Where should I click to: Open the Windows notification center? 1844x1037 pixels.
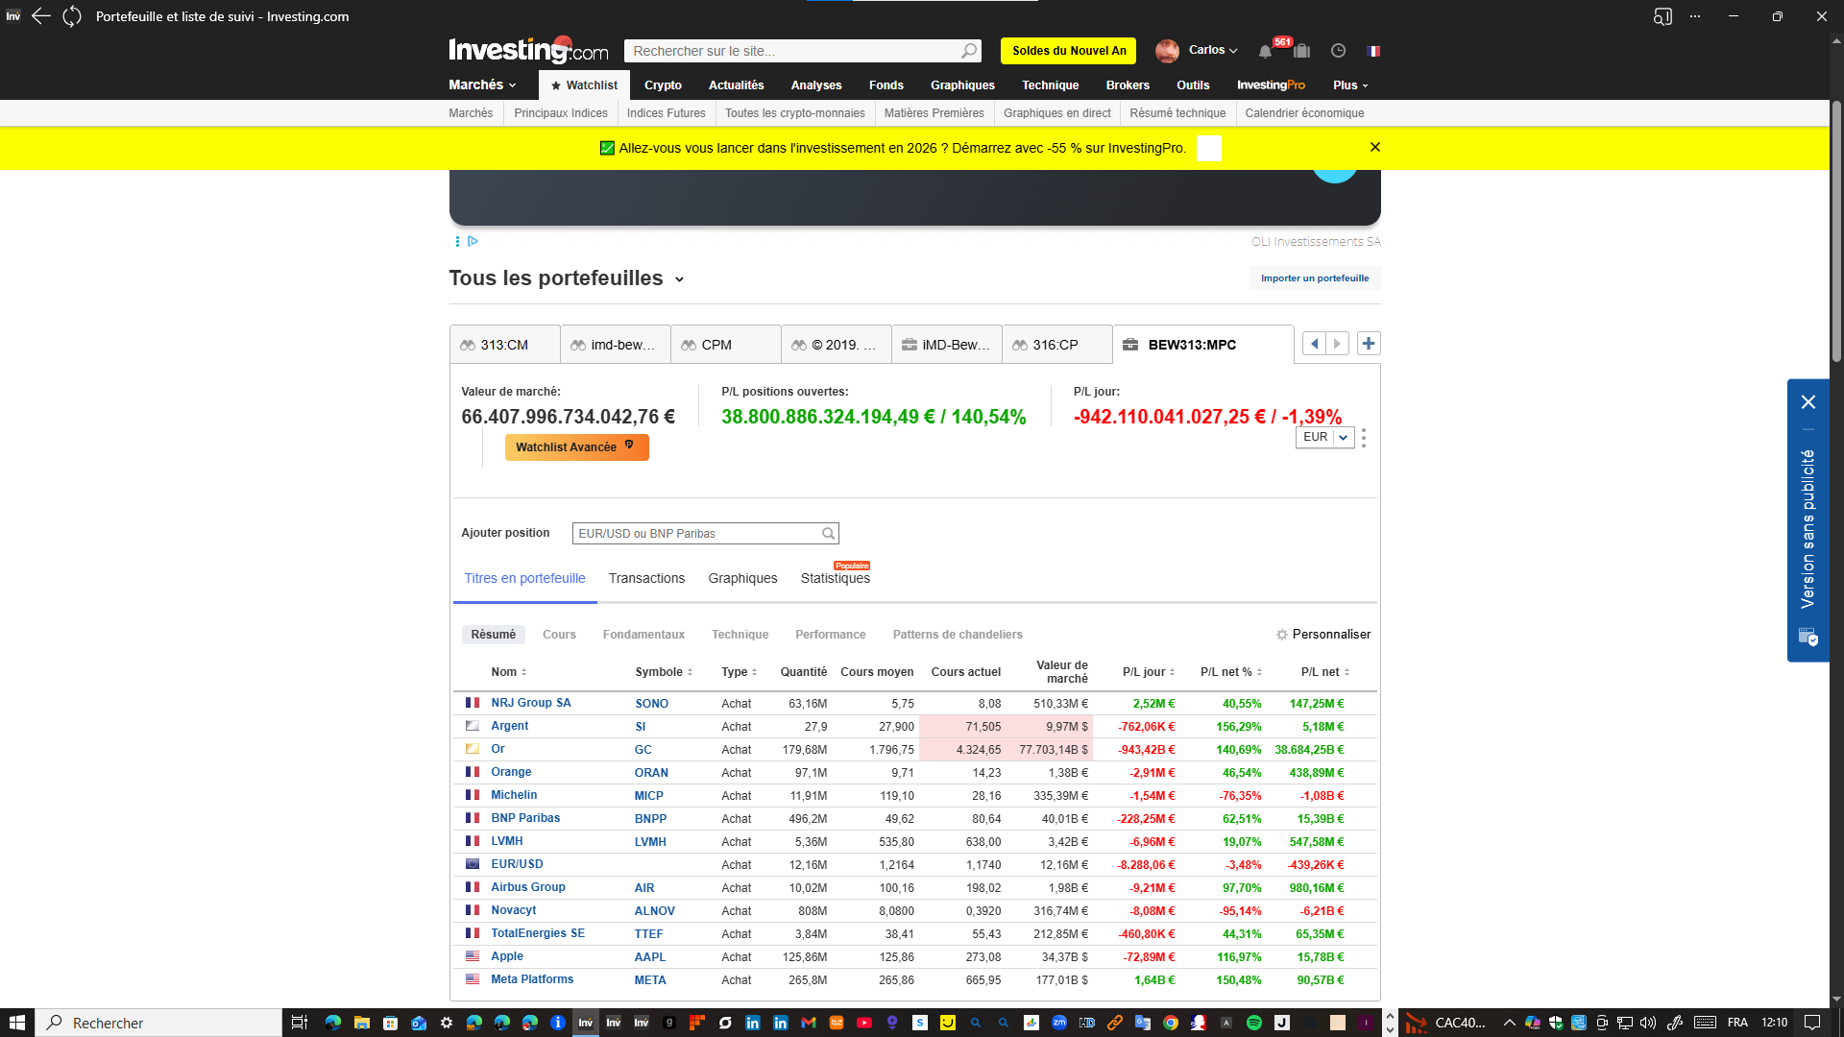pos(1812,1023)
